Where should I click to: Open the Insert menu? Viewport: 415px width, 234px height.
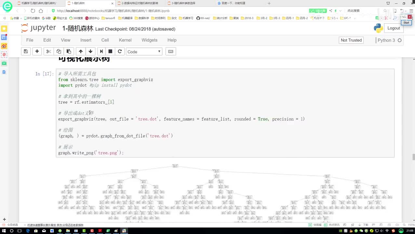click(x=86, y=40)
